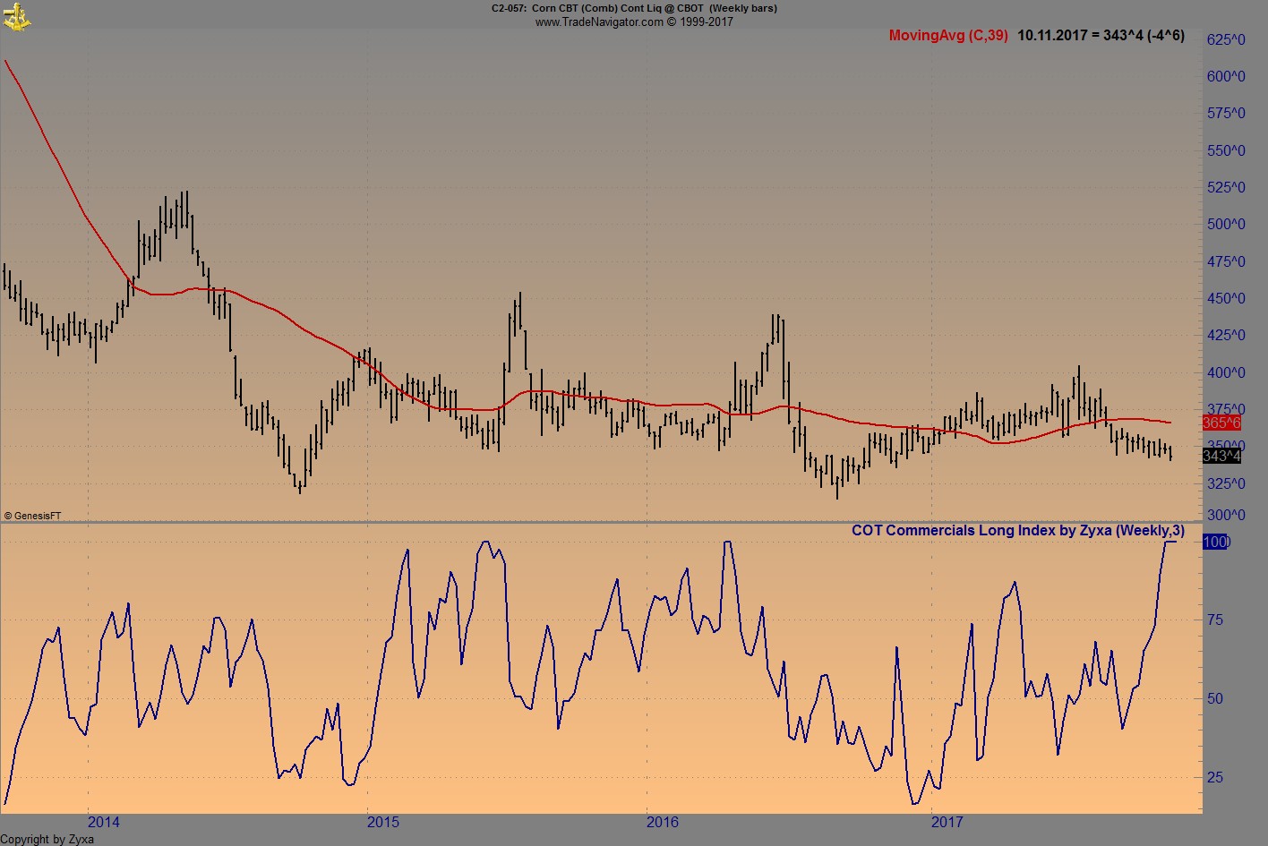The width and height of the screenshot is (1268, 846).
Task: Select the chart title 'Corn CBT (Comb) Cont Liq @ CBOT'
Action: pyautogui.click(x=618, y=8)
